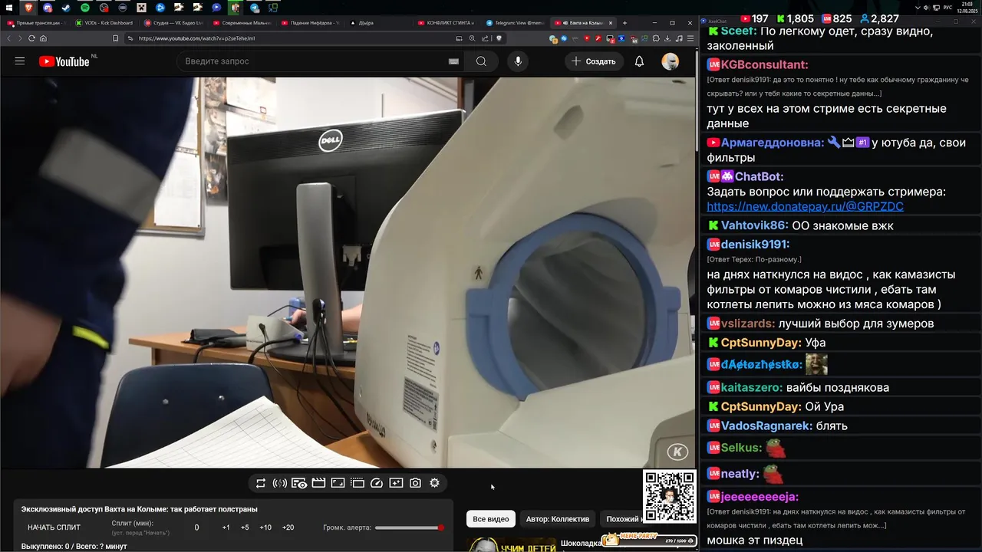Click the eye window icon in player toolbar
The height and width of the screenshot is (552, 982).
click(x=299, y=483)
